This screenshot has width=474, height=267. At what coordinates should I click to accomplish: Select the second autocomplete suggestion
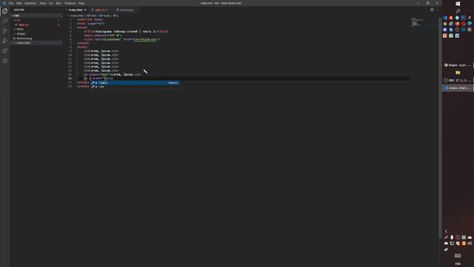click(x=135, y=87)
